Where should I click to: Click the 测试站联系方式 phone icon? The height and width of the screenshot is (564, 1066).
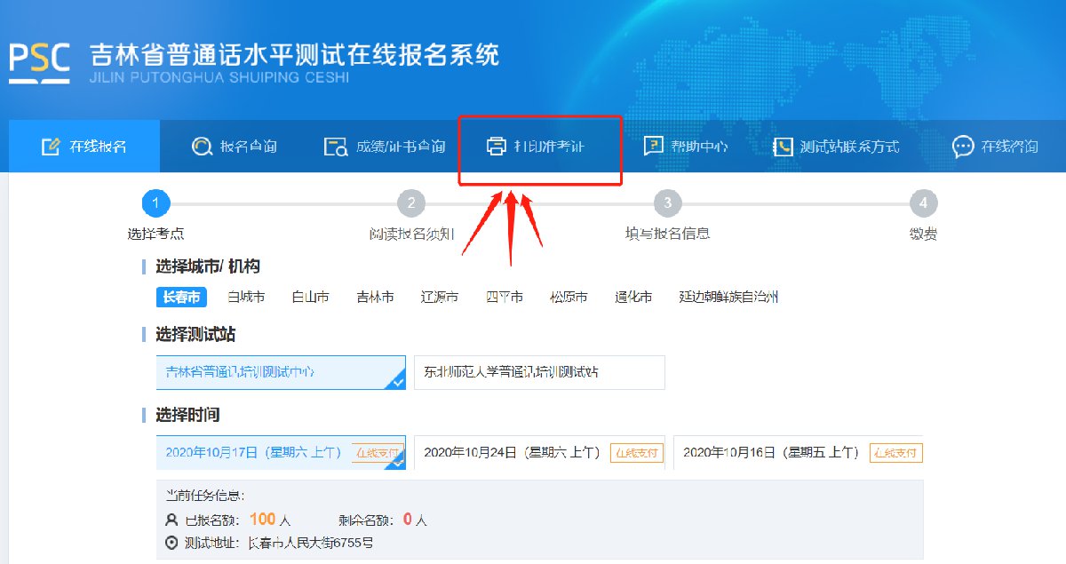[x=783, y=147]
